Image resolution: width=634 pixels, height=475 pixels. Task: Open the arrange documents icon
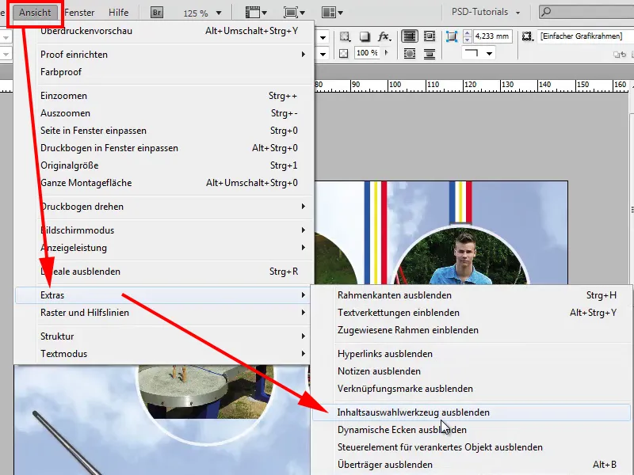pos(329,12)
